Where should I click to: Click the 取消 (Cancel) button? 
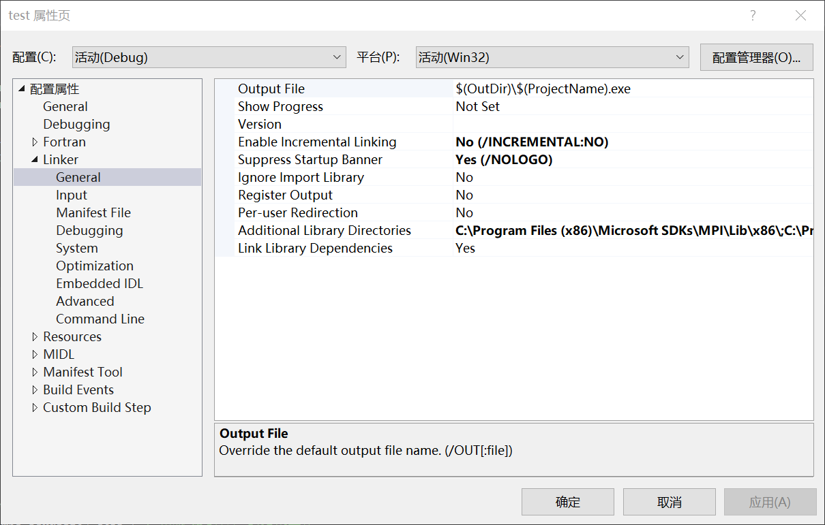pos(669,502)
